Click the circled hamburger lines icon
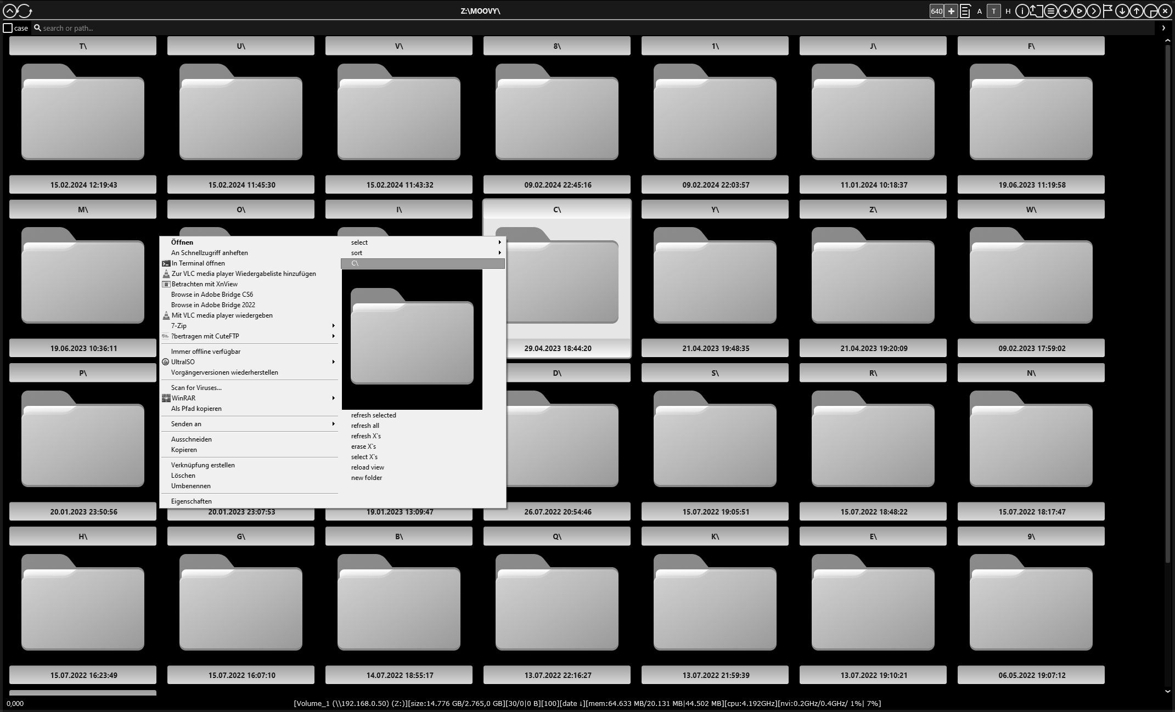The width and height of the screenshot is (1175, 712). pos(1050,11)
